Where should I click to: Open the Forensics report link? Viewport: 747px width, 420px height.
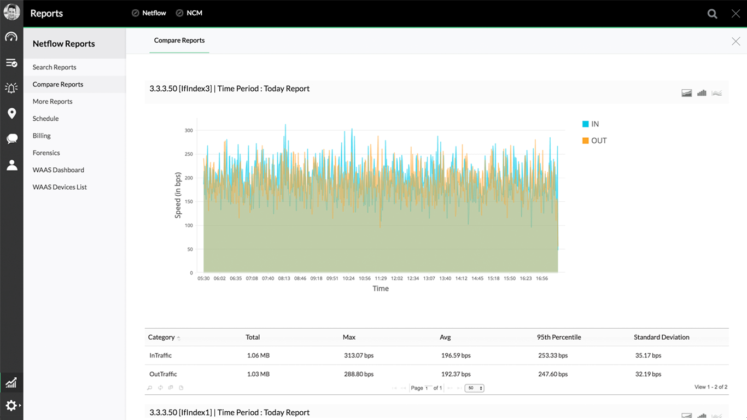coord(46,153)
